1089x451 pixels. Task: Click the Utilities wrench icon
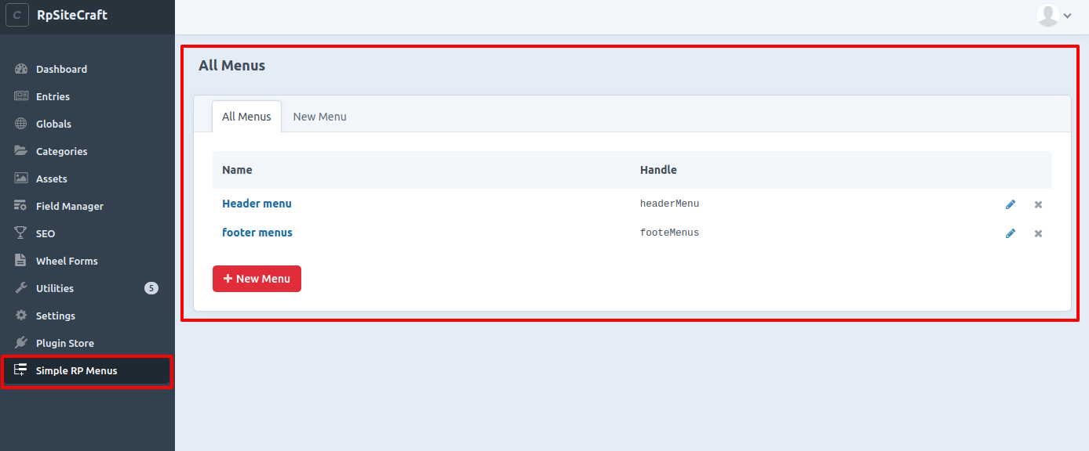pyautogui.click(x=21, y=288)
